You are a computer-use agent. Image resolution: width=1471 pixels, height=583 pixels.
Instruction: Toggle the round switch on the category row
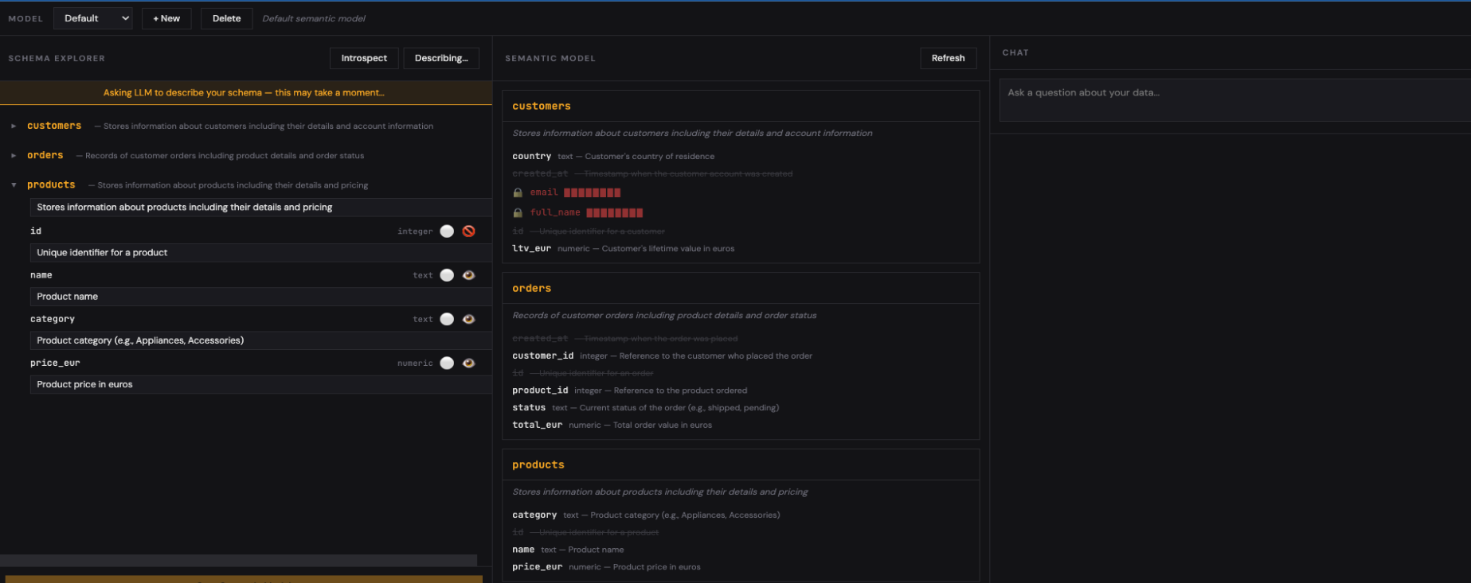pyautogui.click(x=447, y=319)
